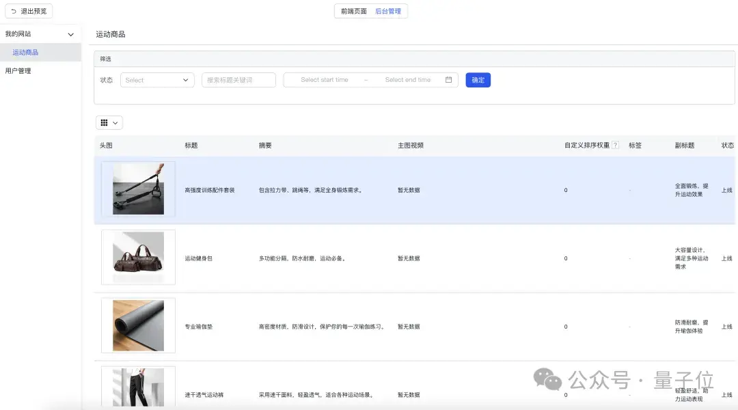This screenshot has width=738, height=410.
Task: Click the 专业瑜伽垫 product thumbnail
Action: [138, 325]
